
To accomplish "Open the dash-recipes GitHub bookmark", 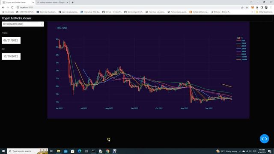I will (x=68, y=12).
